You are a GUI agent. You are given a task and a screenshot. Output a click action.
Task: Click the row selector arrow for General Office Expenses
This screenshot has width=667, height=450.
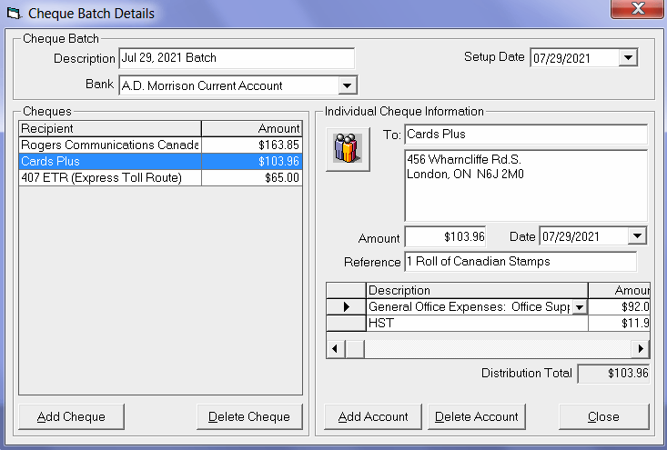click(x=346, y=306)
